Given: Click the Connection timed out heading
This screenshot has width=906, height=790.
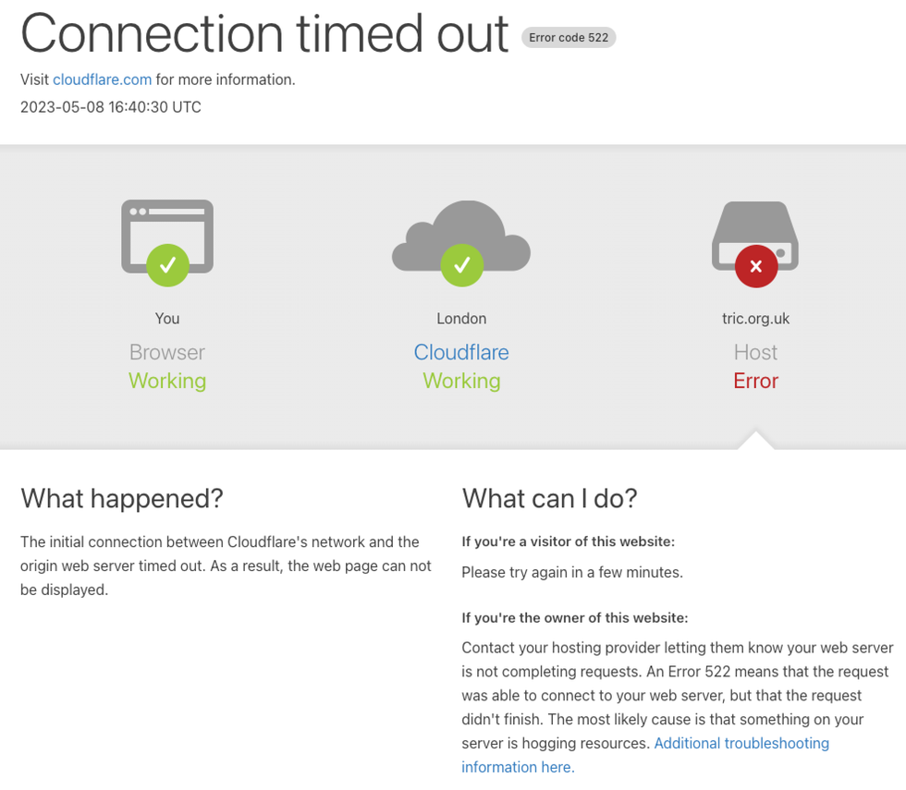Looking at the screenshot, I should point(264,33).
